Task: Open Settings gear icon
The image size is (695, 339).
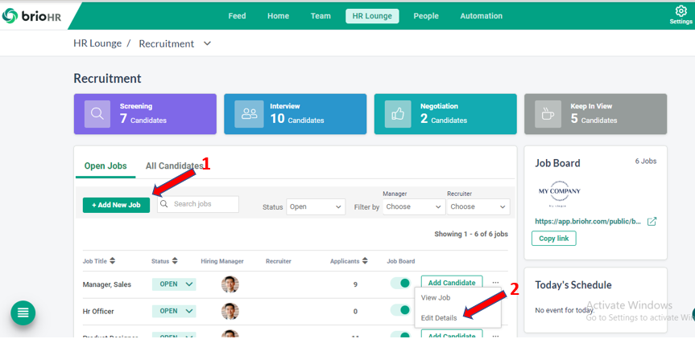Action: pyautogui.click(x=681, y=11)
